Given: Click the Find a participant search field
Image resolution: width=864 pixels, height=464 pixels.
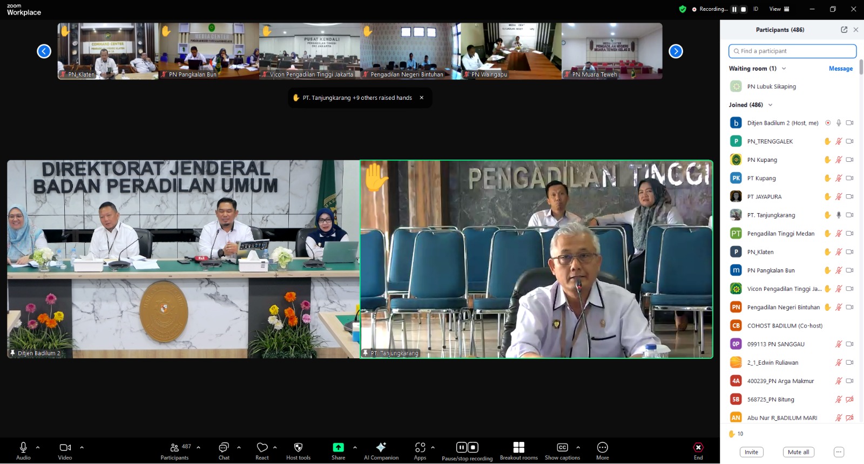Looking at the screenshot, I should [x=792, y=51].
